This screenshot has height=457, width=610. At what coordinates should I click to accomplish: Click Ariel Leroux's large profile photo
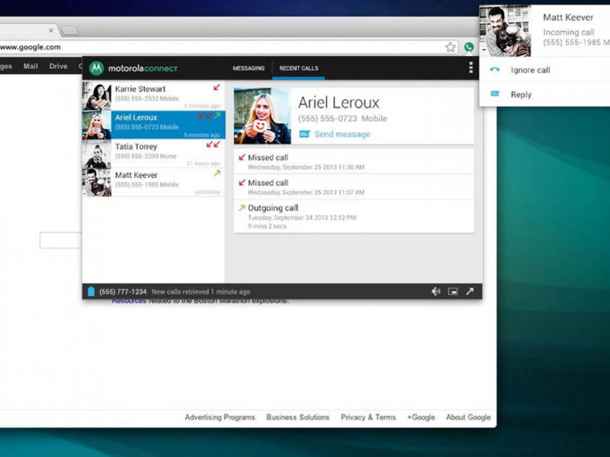pos(262,116)
